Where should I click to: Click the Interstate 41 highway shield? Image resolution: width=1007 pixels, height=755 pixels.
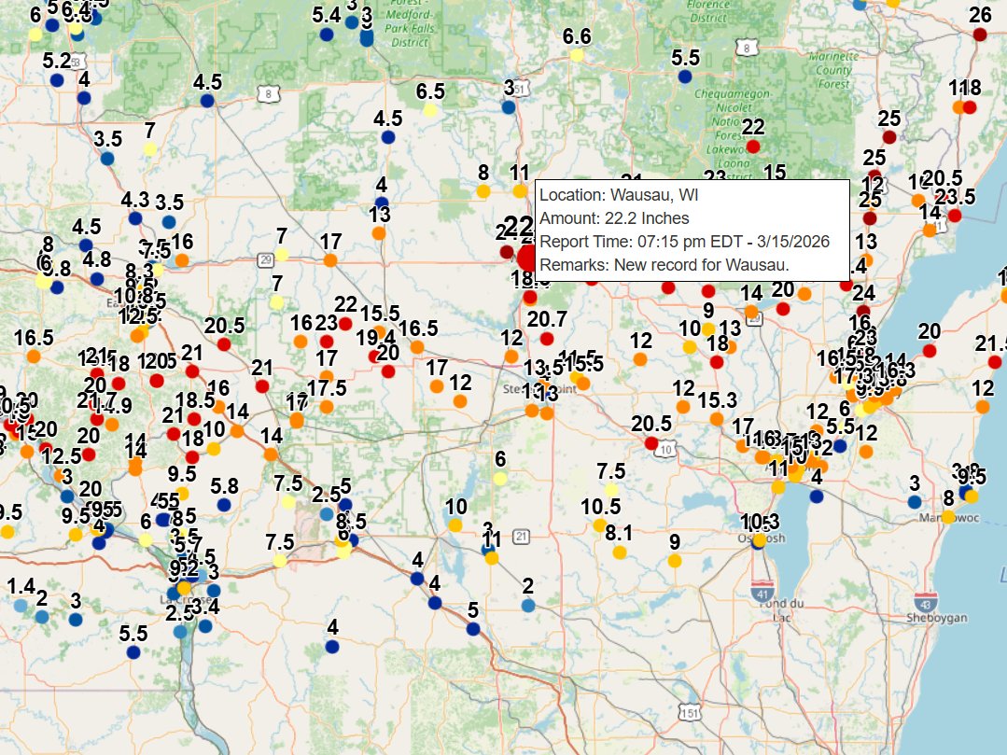[762, 592]
